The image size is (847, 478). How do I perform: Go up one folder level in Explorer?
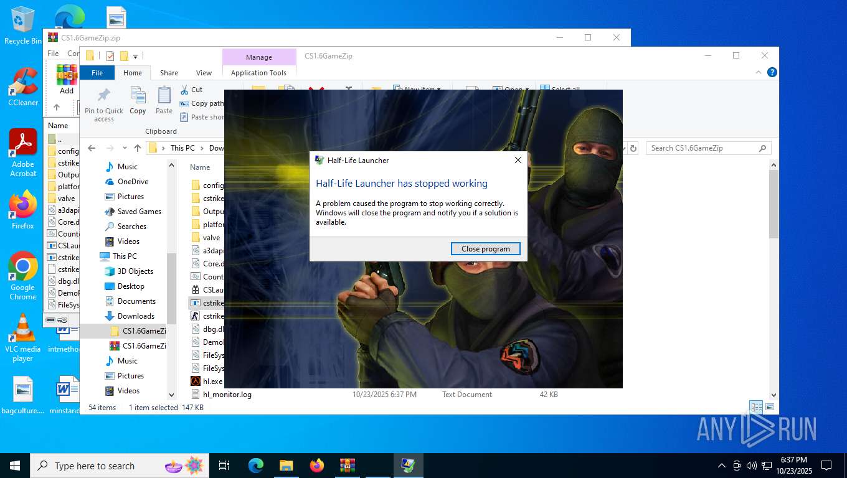(x=138, y=148)
